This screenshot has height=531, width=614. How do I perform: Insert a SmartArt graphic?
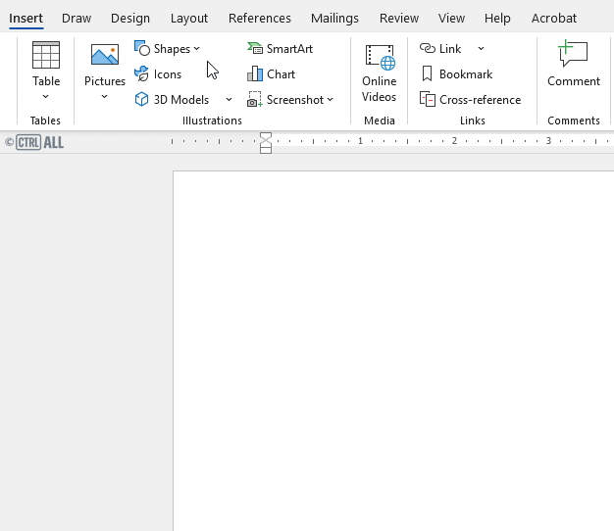[281, 49]
